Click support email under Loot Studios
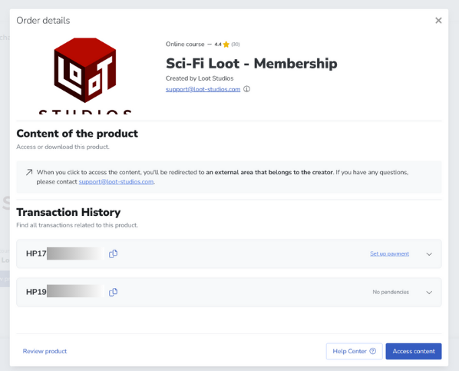The height and width of the screenshot is (371, 459). [x=203, y=89]
